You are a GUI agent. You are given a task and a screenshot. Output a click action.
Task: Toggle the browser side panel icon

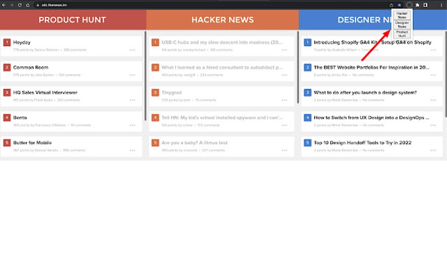click(426, 5)
